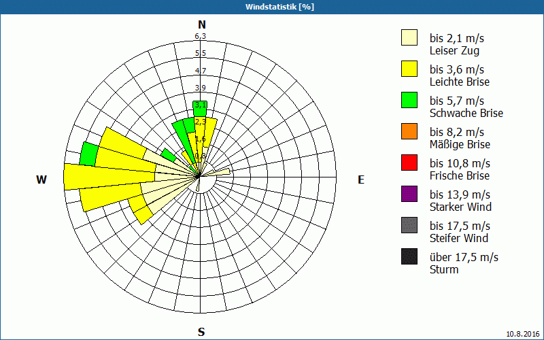Click the '5,5' ring scale value
Viewport: 544px width, 340px height.
(x=201, y=53)
